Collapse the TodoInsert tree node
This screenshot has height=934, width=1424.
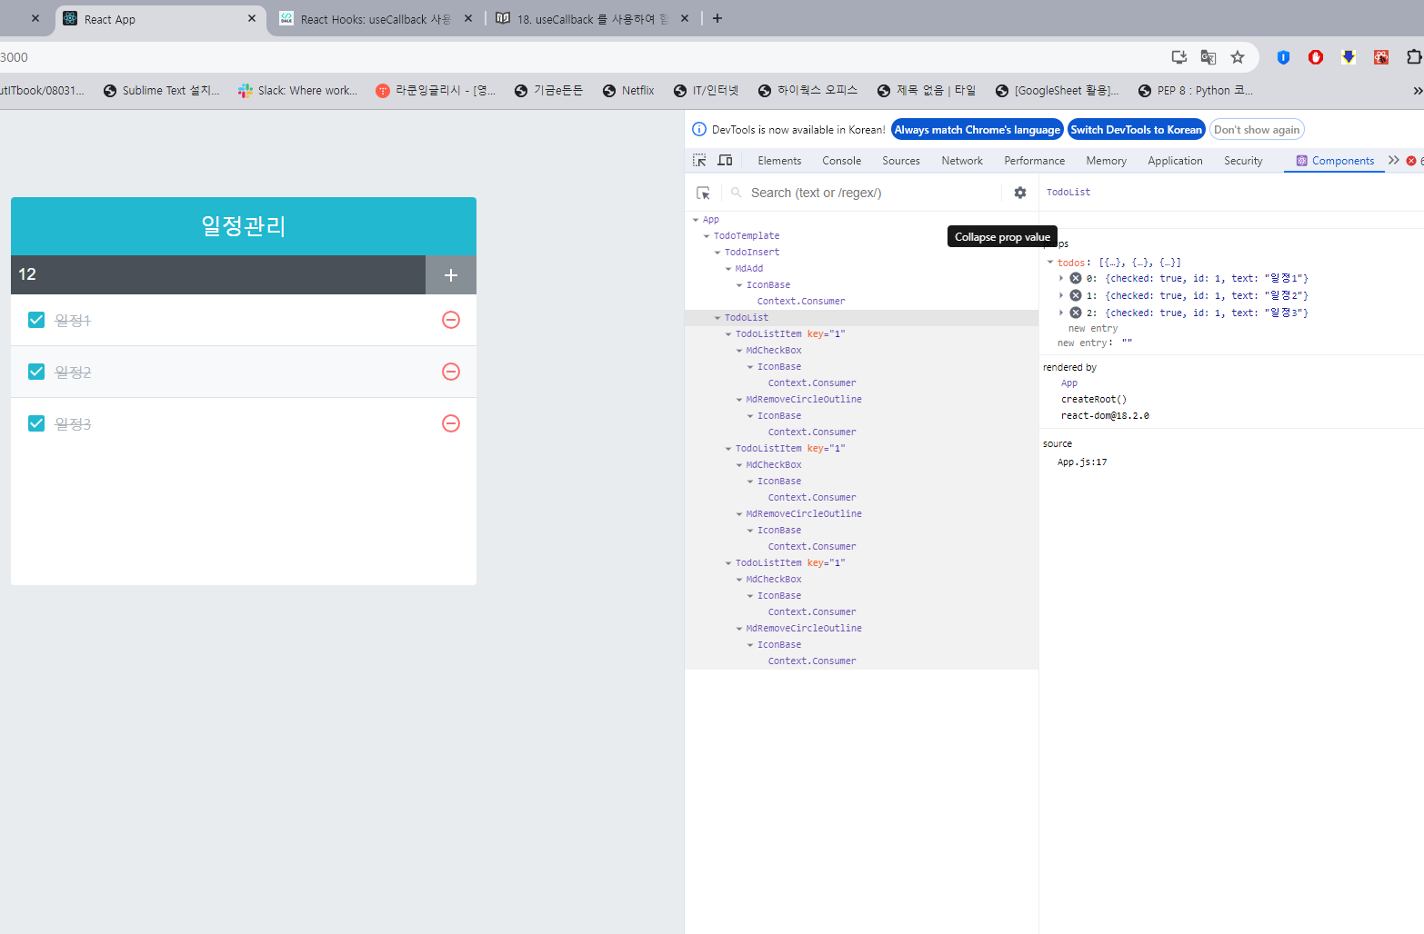[x=717, y=253]
